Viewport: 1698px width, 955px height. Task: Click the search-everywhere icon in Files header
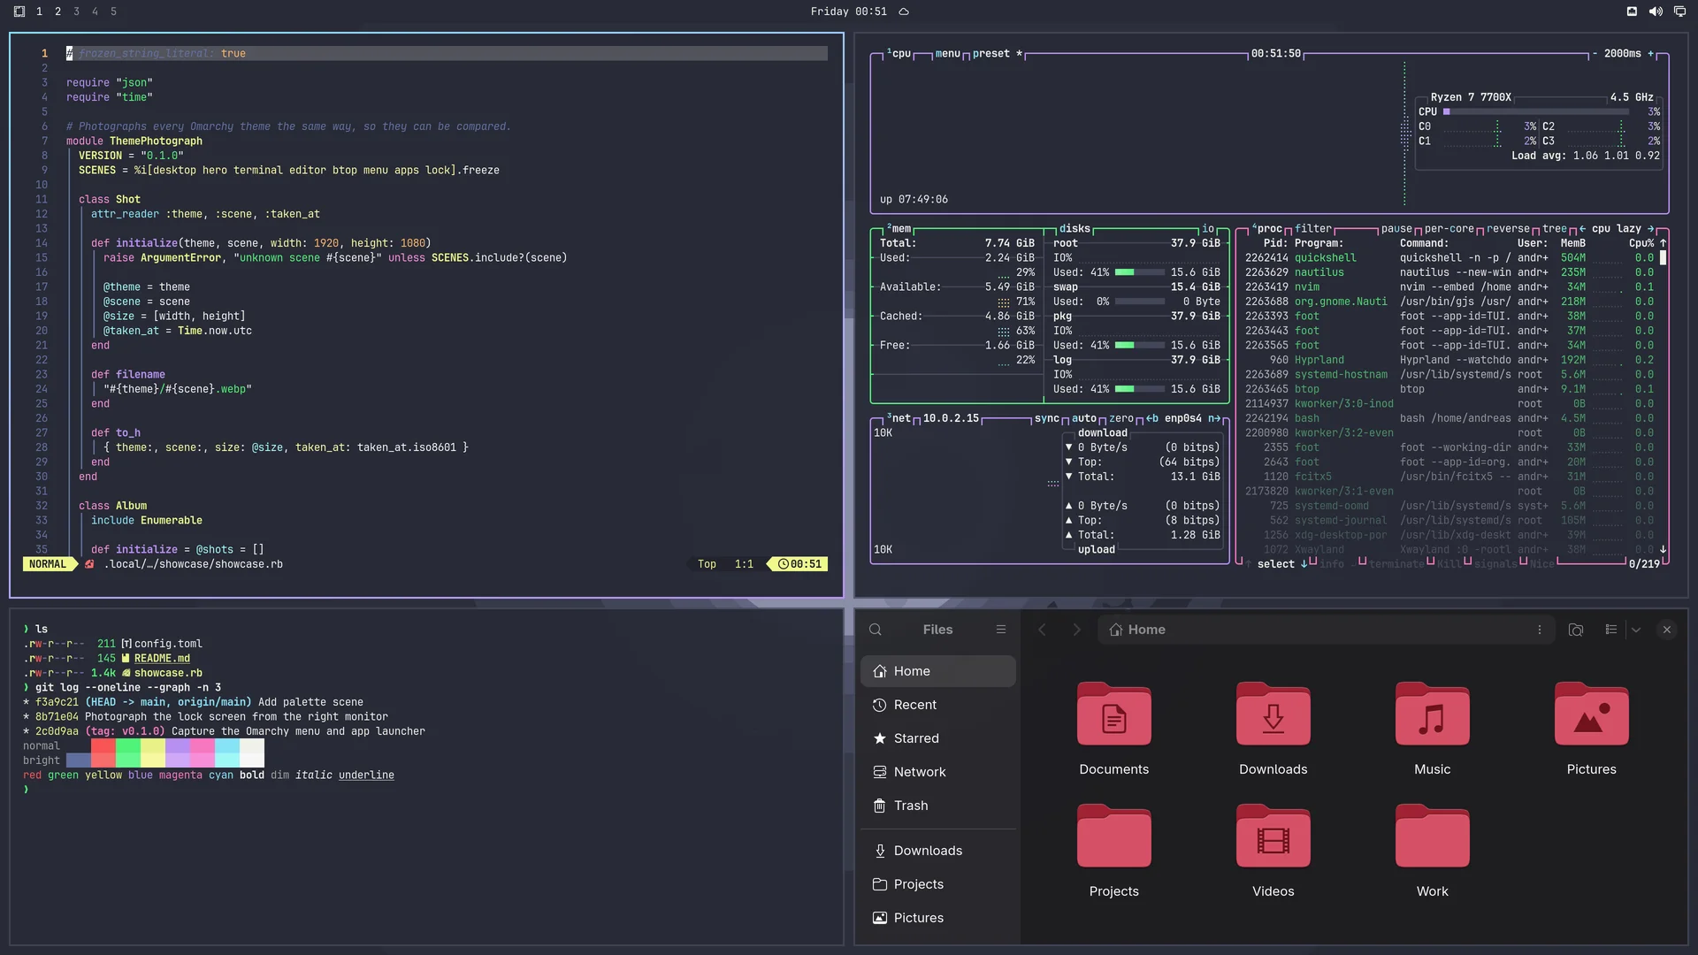click(1576, 630)
